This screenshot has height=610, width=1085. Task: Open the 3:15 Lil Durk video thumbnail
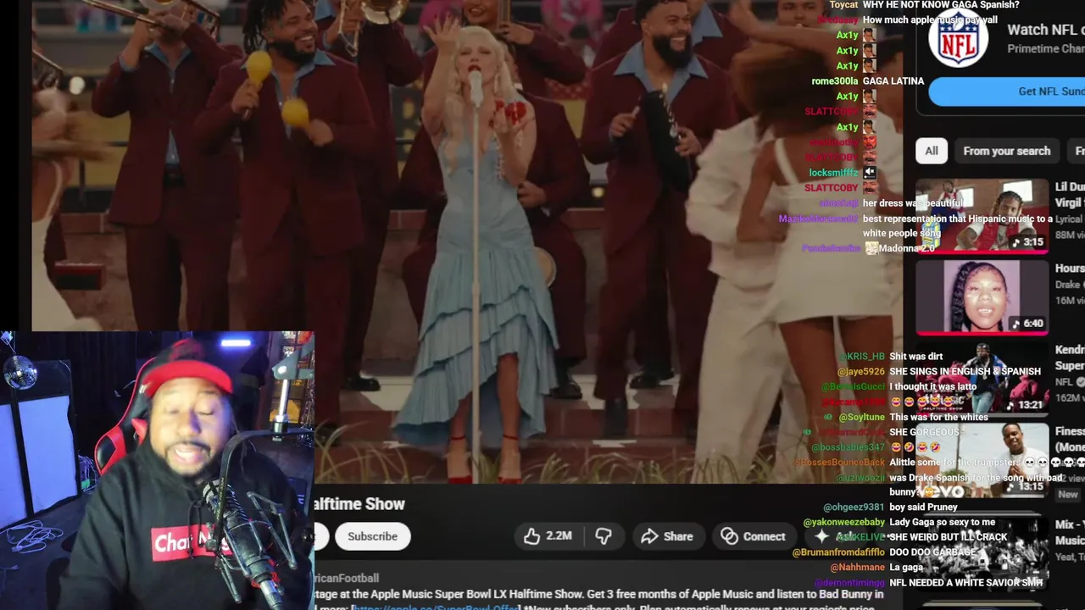point(982,215)
